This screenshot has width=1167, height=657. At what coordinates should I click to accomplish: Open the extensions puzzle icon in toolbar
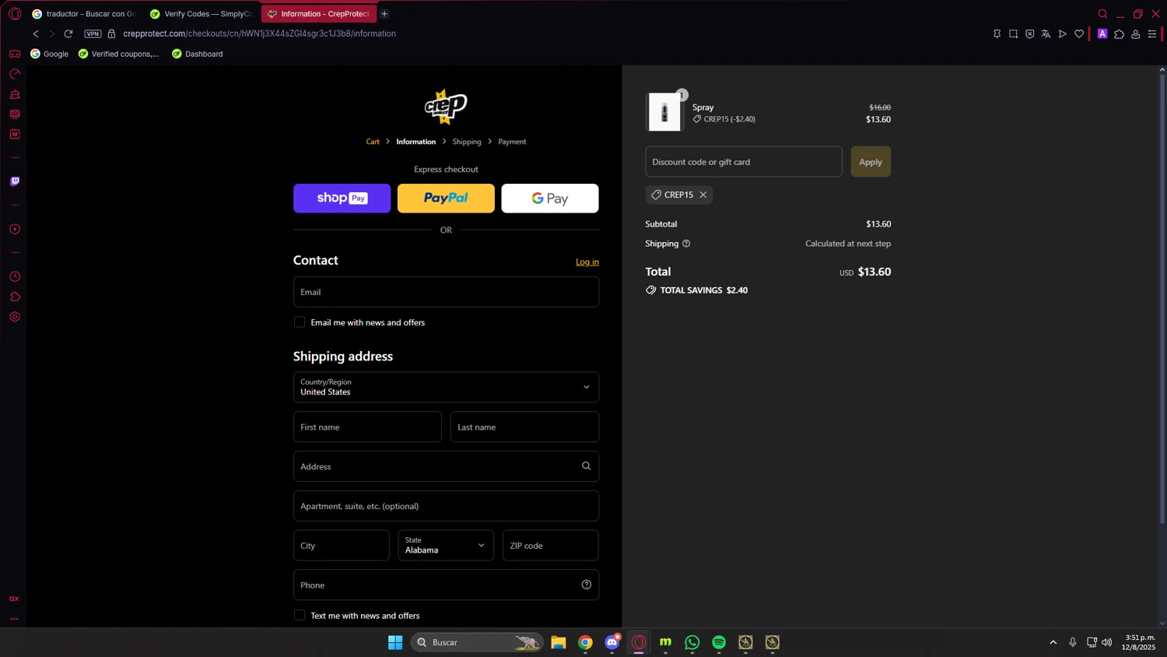(1119, 34)
